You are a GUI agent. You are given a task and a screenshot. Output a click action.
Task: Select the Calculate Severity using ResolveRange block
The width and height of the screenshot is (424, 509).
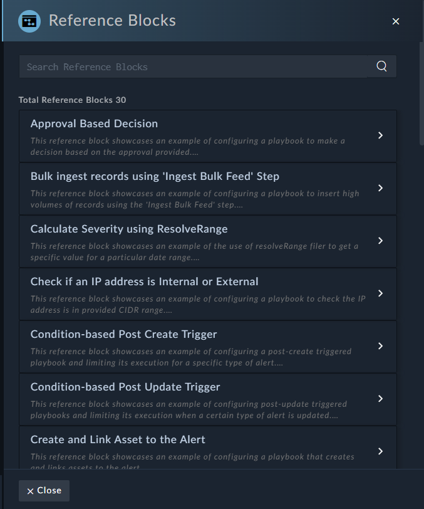[x=208, y=241]
